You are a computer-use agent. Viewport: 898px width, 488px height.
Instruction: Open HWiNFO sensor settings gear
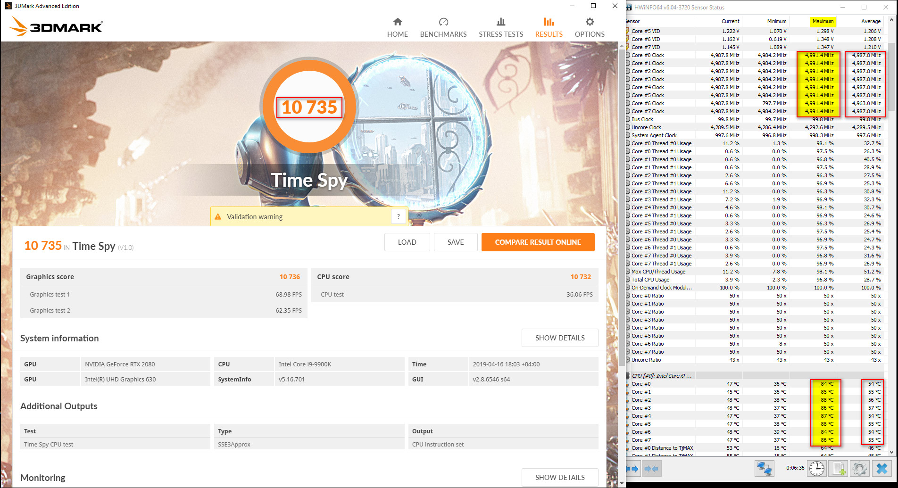(859, 468)
